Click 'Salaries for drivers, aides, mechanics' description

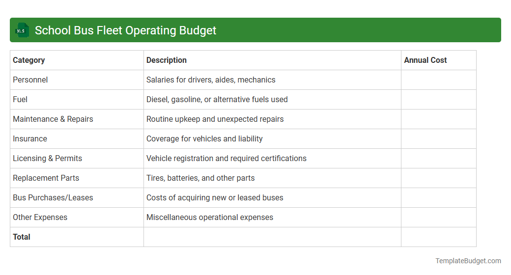[210, 80]
